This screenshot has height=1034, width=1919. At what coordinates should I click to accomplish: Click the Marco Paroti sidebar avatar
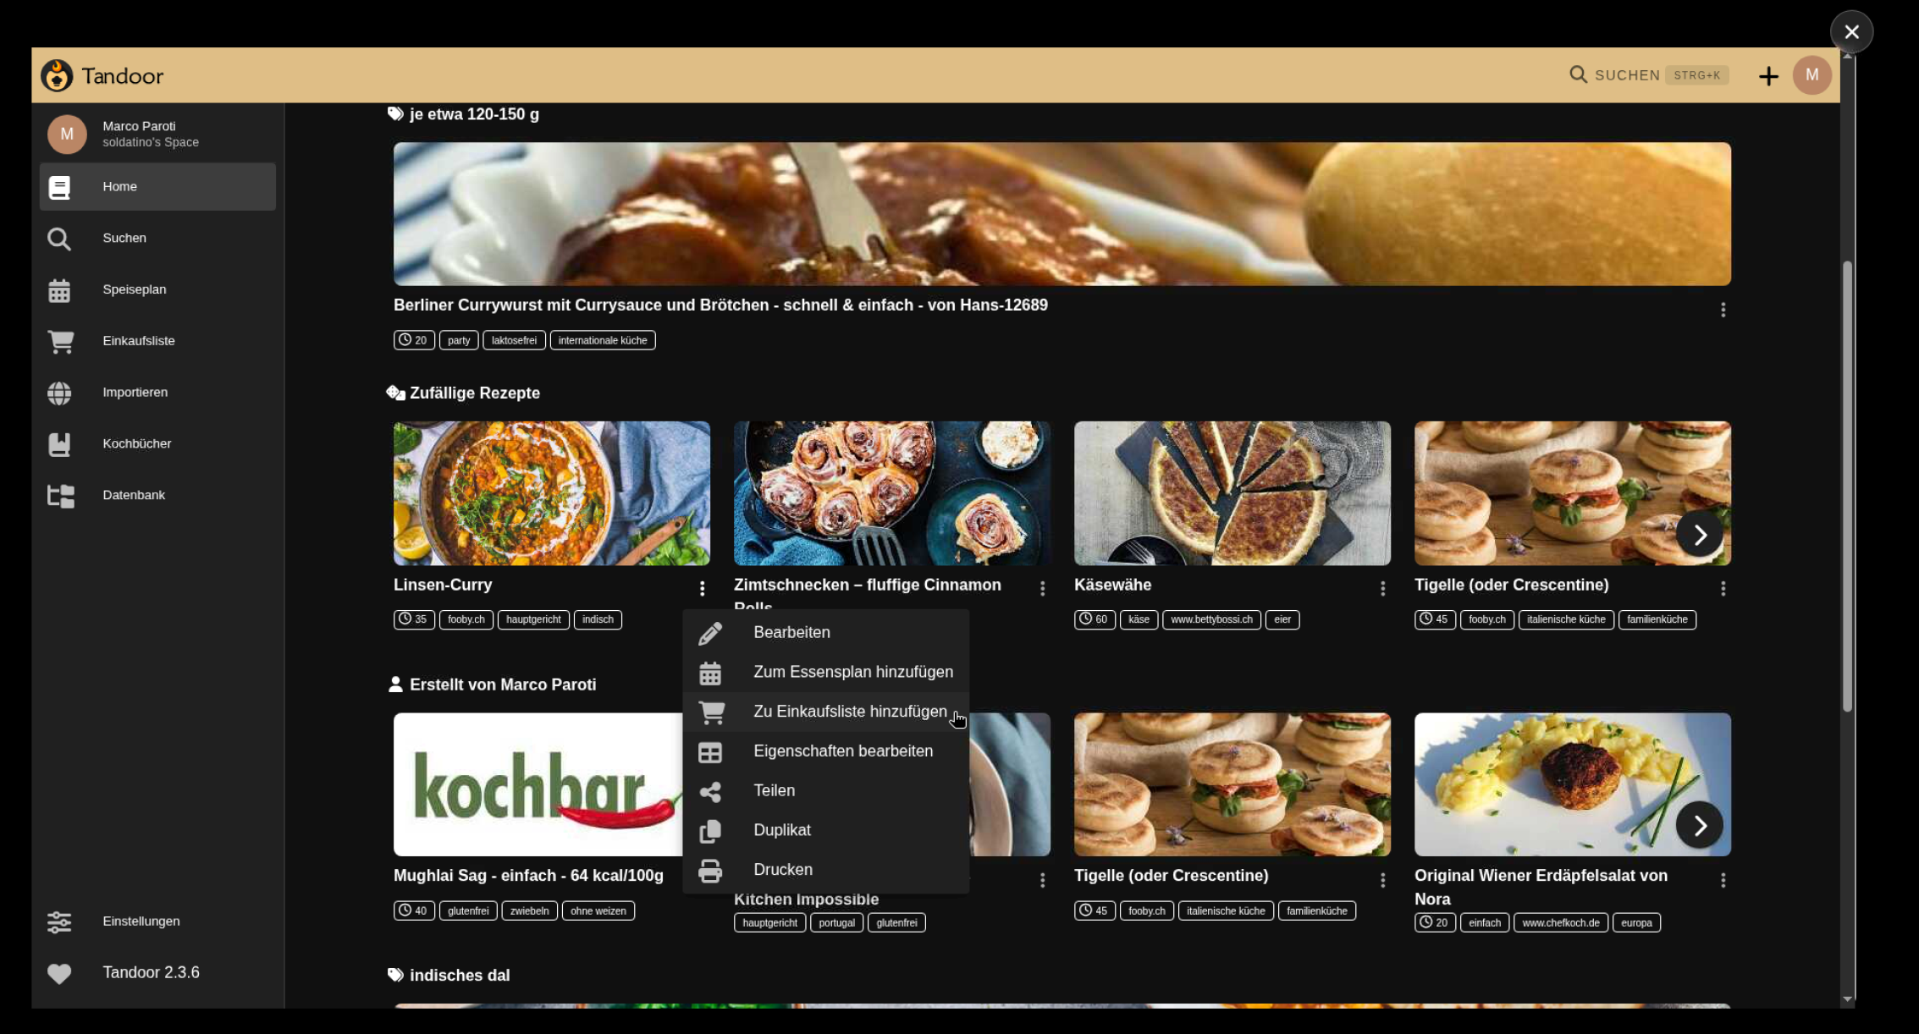click(67, 135)
